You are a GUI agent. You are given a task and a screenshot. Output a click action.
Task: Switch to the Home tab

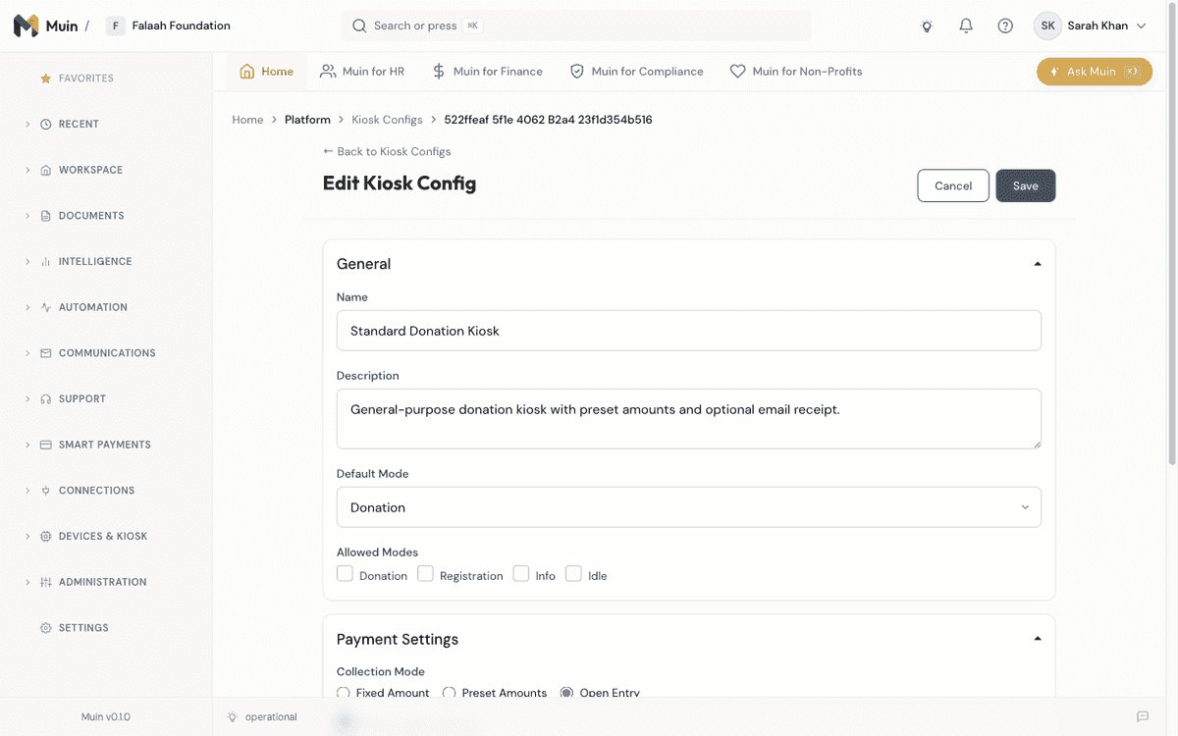266,72
